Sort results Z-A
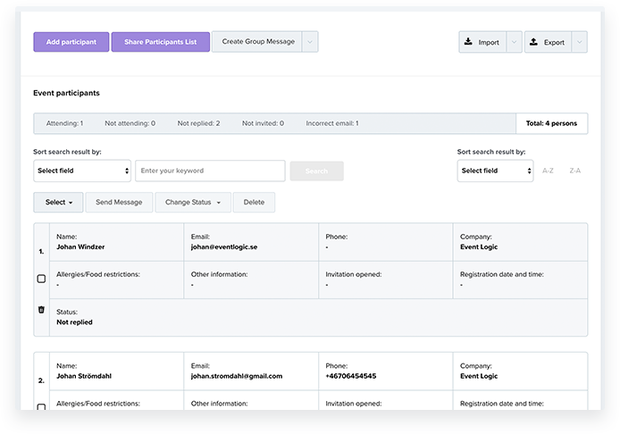The image size is (620, 434). pos(575,171)
